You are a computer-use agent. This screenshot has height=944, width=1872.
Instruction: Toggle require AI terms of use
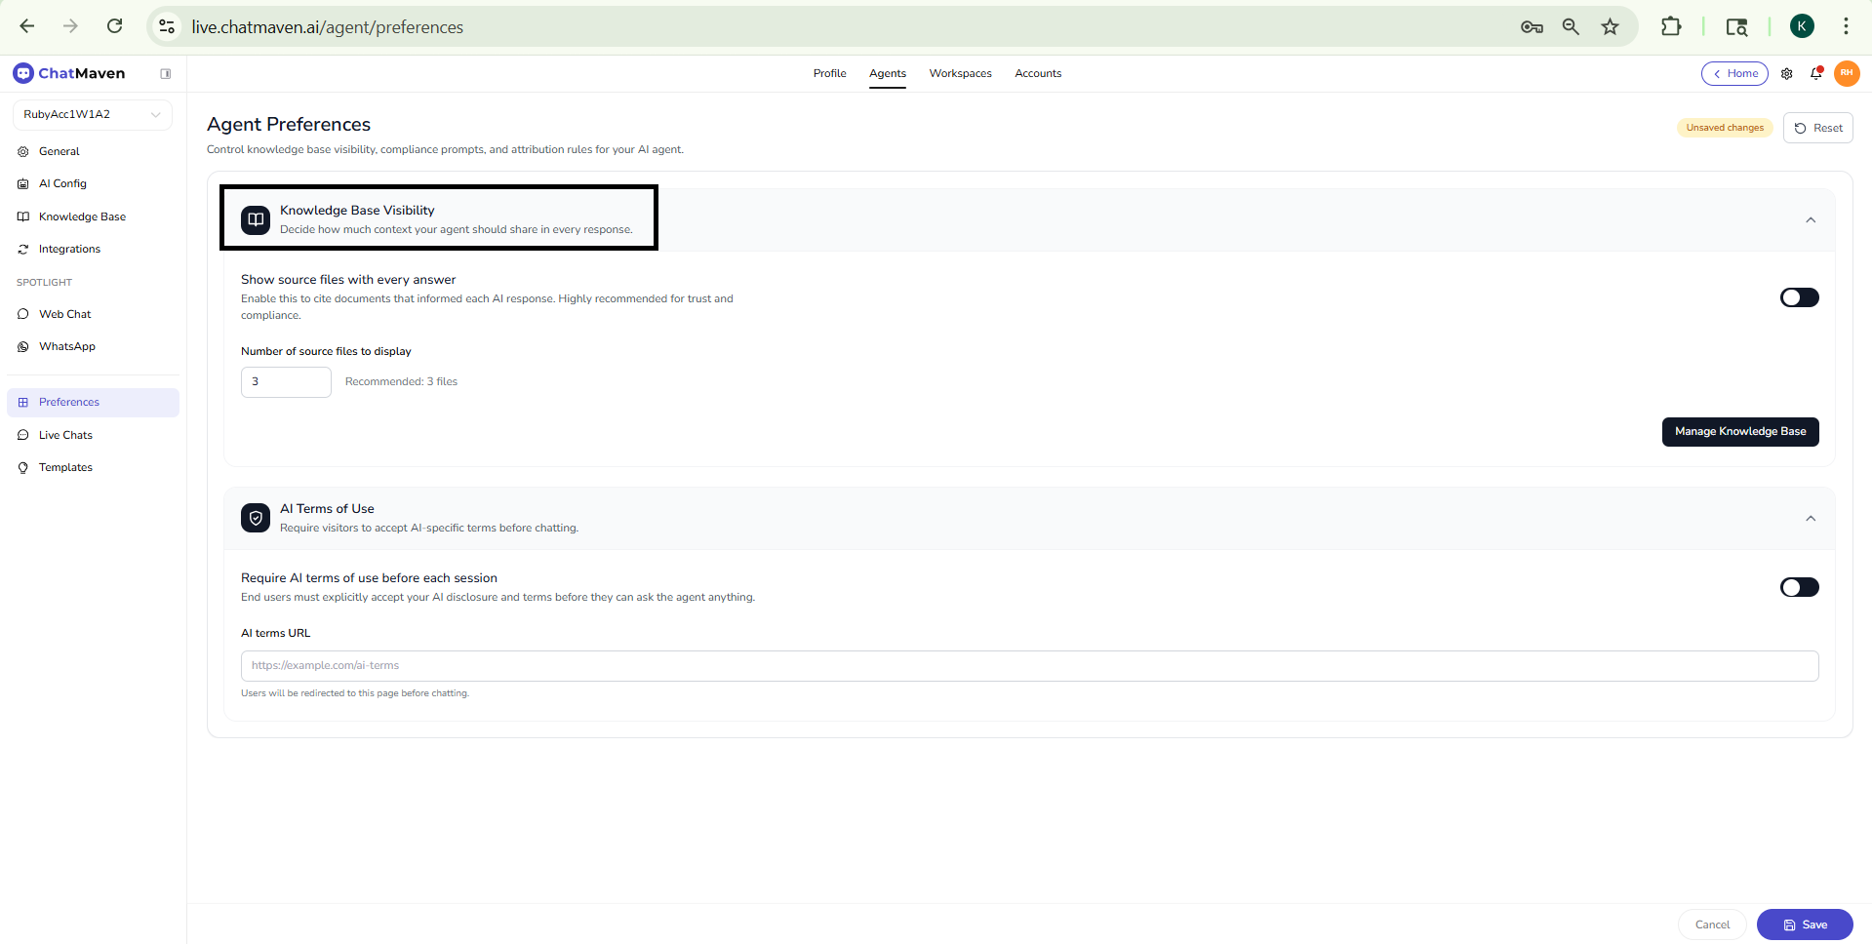point(1798,587)
